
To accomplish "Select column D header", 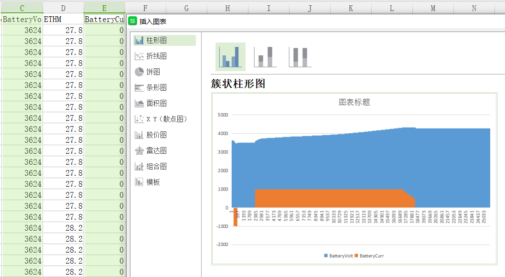I will click(x=63, y=8).
